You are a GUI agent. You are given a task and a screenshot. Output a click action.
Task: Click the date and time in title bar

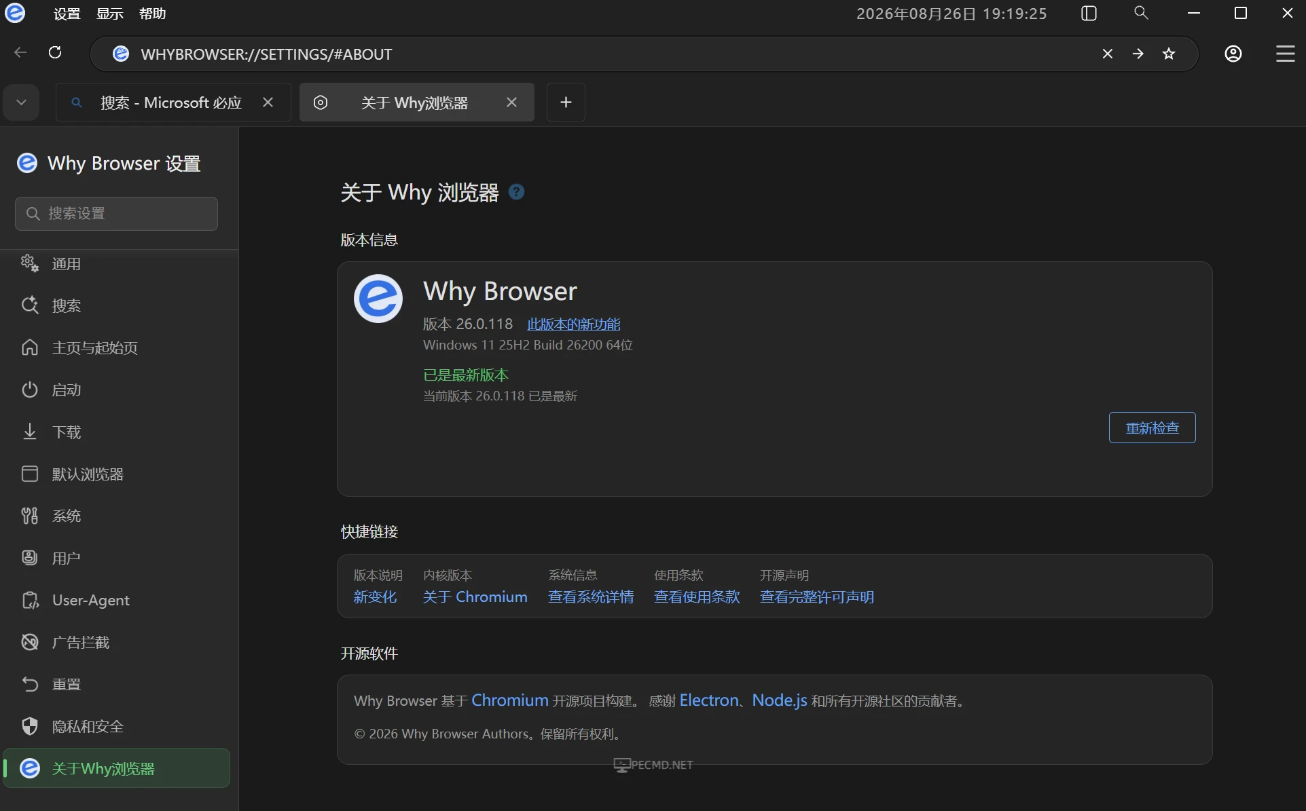coord(951,14)
